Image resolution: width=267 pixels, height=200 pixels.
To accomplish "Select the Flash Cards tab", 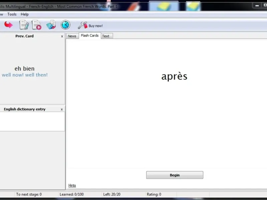I will pyautogui.click(x=90, y=36).
